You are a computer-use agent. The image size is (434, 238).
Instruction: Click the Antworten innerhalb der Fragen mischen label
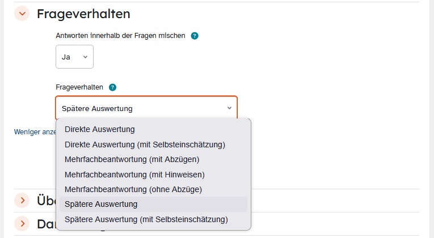120,36
